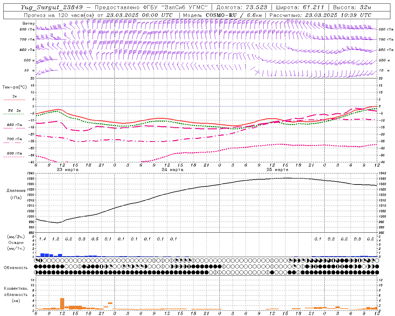Click the 1.2 three-hour precipitation value

click(56, 239)
